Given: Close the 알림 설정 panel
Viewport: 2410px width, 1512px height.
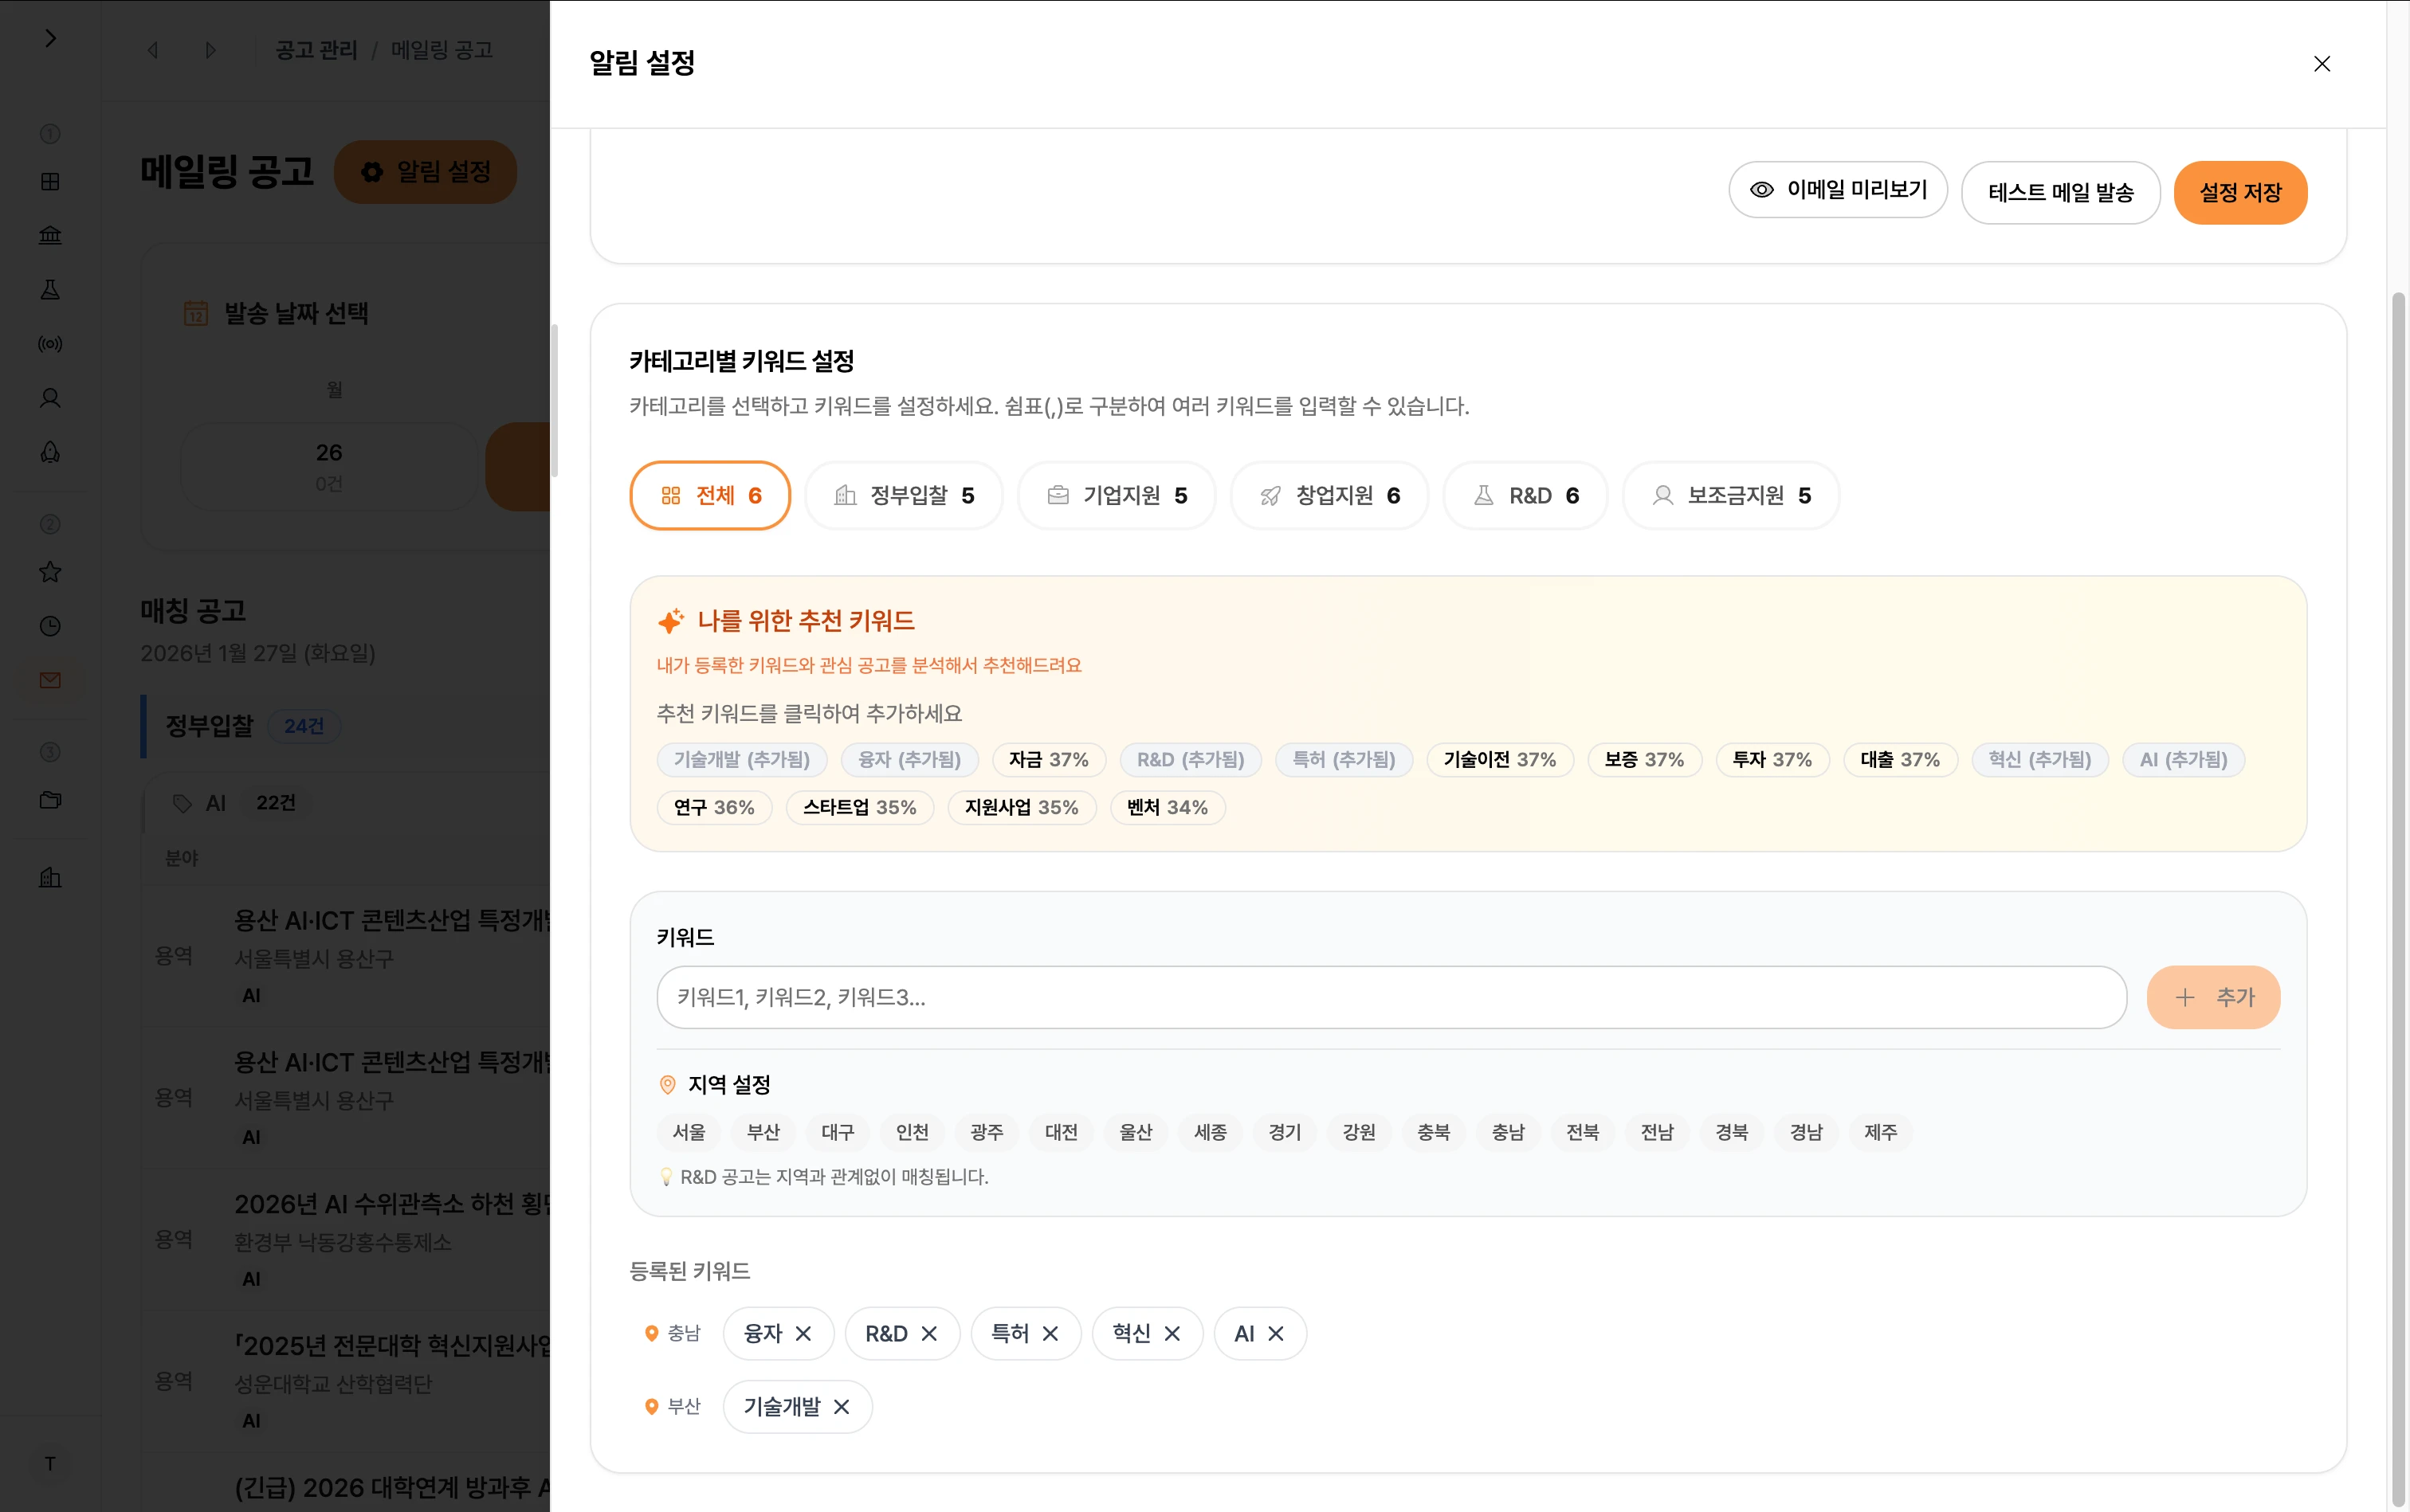Looking at the screenshot, I should (2322, 64).
